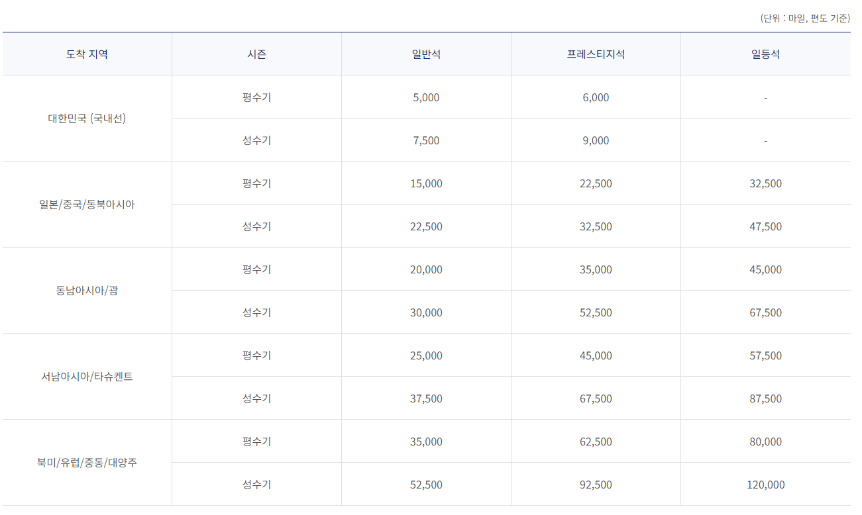Image resolution: width=862 pixels, height=515 pixels.
Task: Click the '6,000' 프레스티지석 value
Action: pos(596,97)
